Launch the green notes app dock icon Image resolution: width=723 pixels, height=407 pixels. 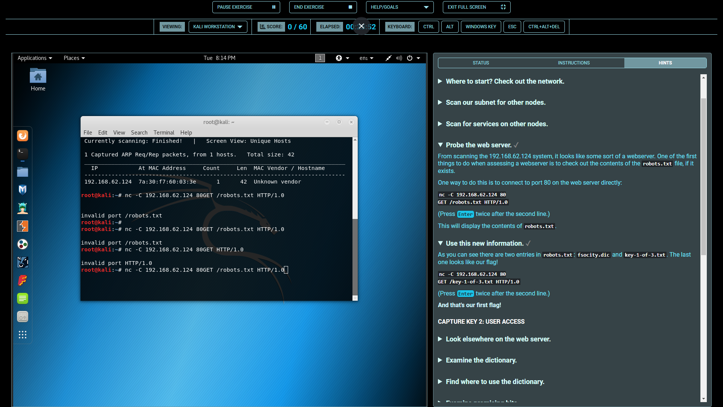(x=23, y=298)
